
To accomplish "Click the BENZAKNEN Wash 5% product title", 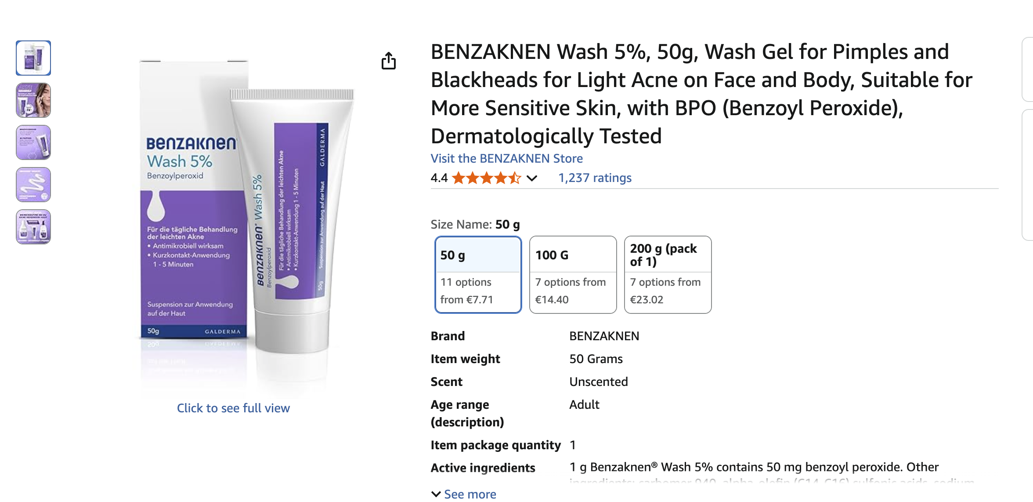I will click(x=701, y=94).
